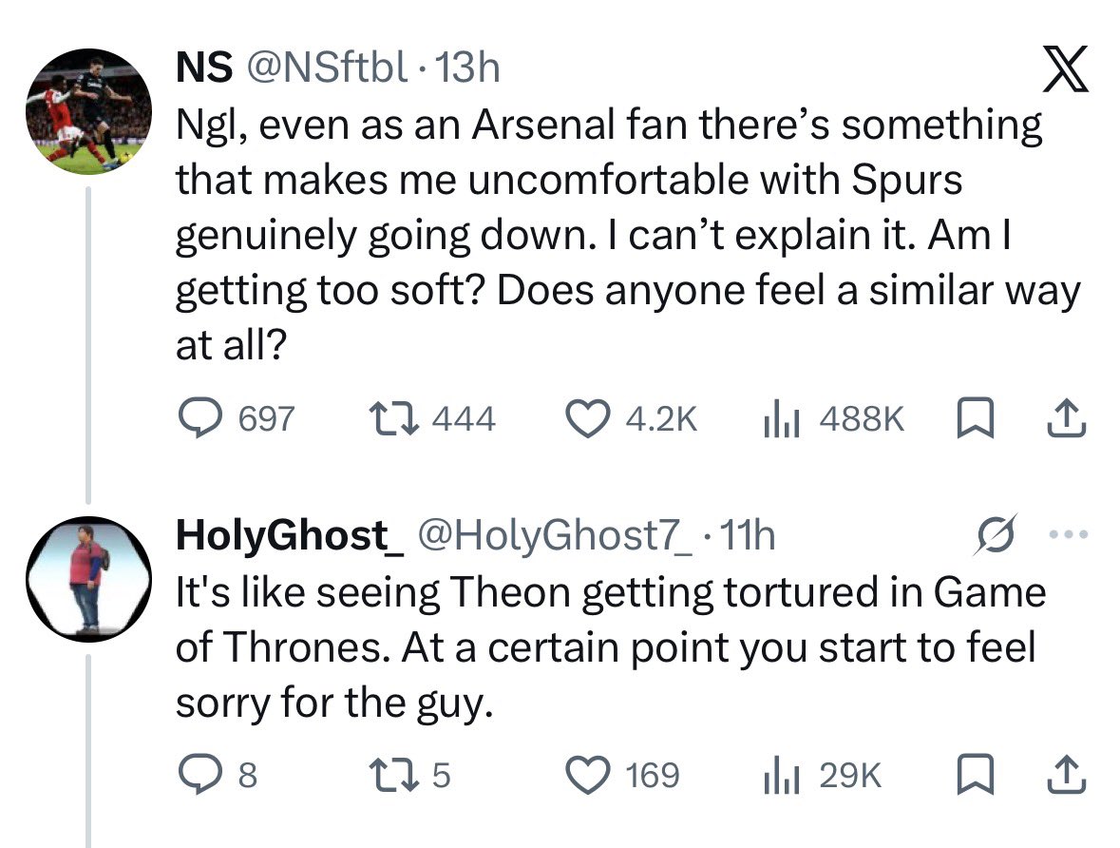This screenshot has height=848, width=1120.
Task: Click the 13h timestamp on NS tweet
Action: (465, 67)
